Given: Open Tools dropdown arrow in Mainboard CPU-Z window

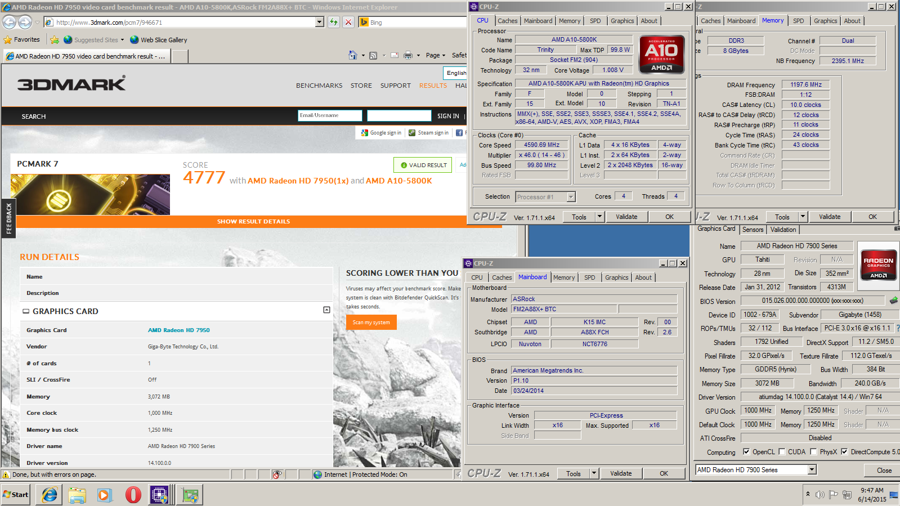Looking at the screenshot, I should (594, 473).
